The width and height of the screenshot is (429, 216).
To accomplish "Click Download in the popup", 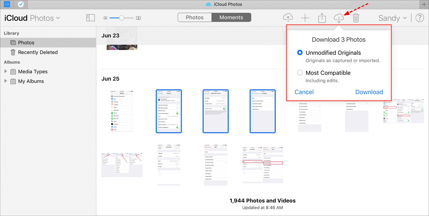I will click(369, 92).
